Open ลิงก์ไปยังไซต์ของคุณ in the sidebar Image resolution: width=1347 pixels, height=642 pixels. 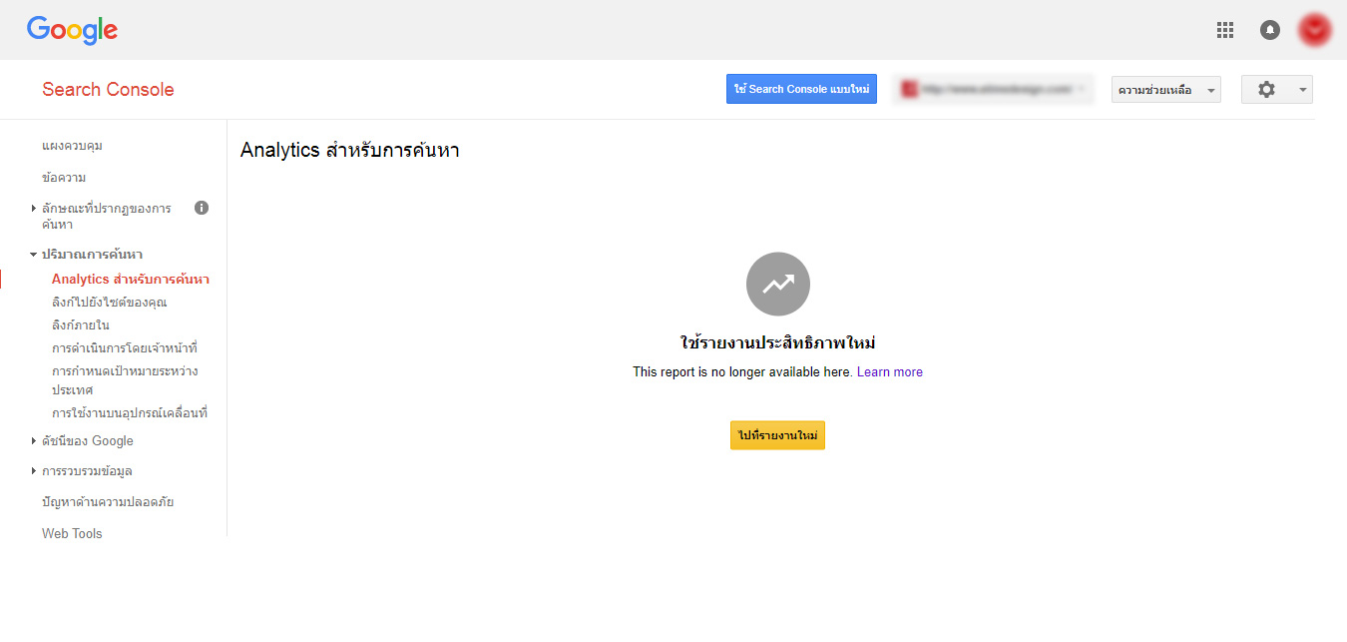(x=109, y=303)
